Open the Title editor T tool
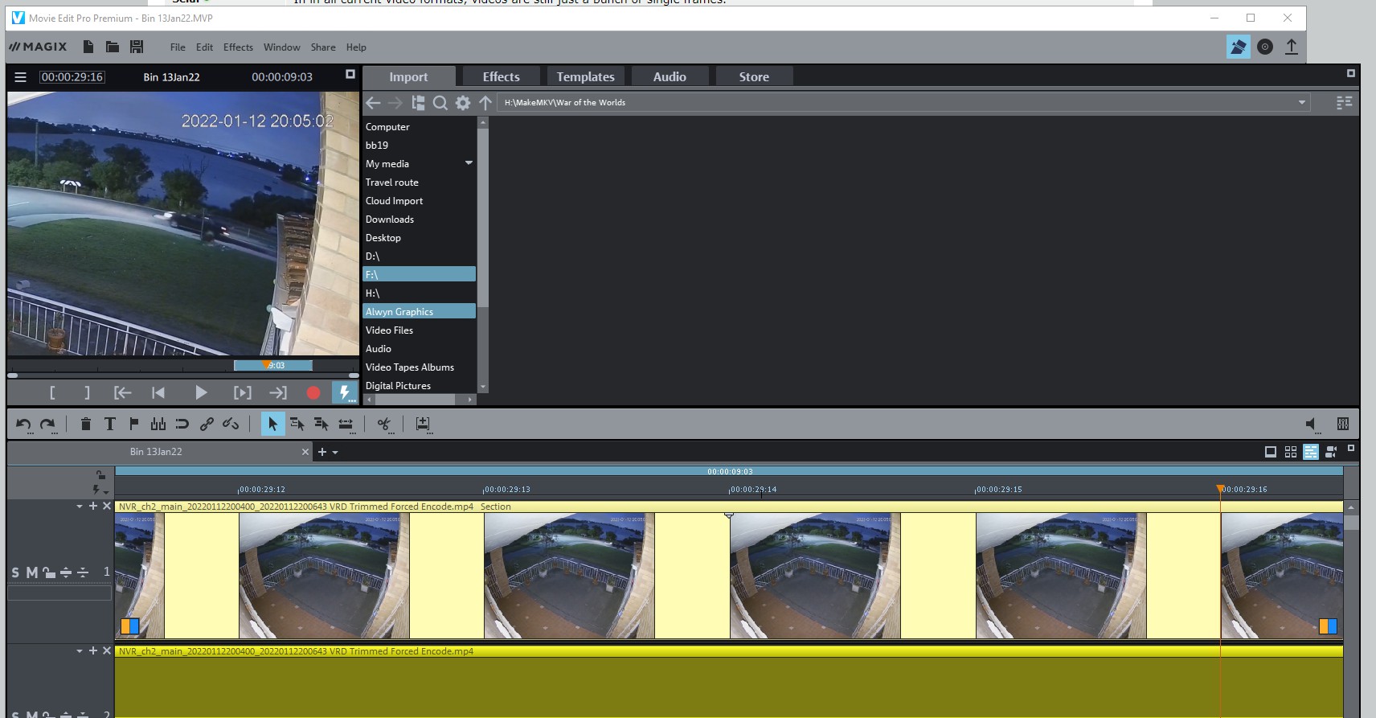This screenshot has height=718, width=1376. click(110, 424)
